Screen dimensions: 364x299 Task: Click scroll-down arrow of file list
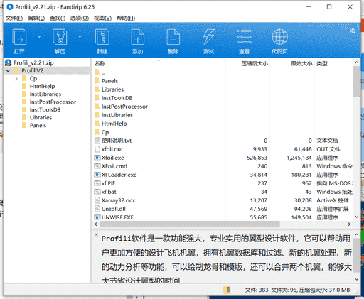(x=356, y=217)
